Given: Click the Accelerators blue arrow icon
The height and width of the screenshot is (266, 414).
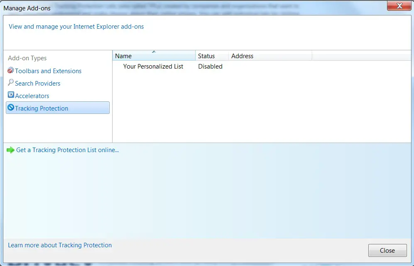Looking at the screenshot, I should coord(11,95).
